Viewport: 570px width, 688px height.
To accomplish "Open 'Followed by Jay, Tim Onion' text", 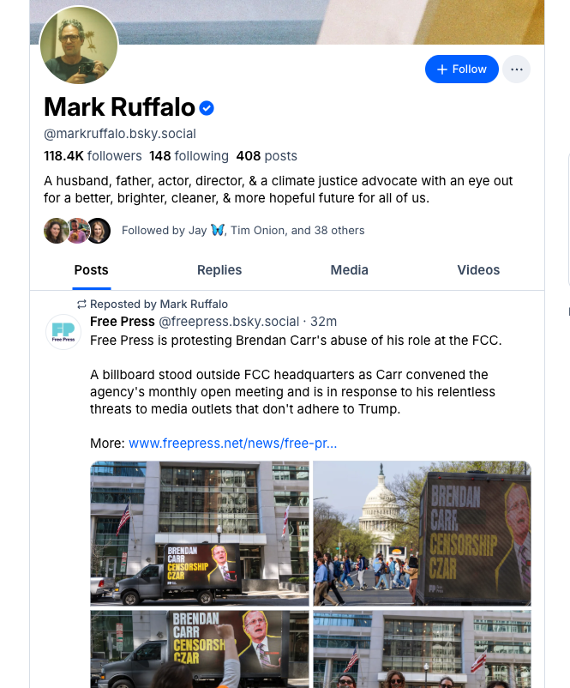I will click(243, 230).
